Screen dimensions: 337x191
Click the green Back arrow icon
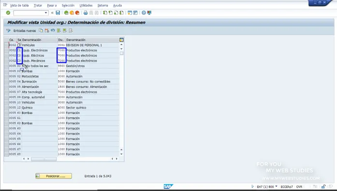[x=66, y=13]
